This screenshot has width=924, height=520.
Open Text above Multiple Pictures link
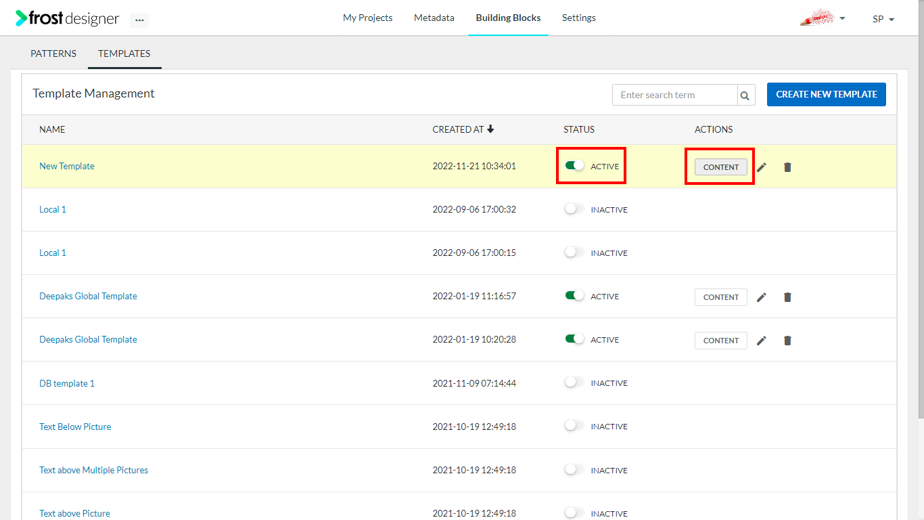(x=93, y=470)
